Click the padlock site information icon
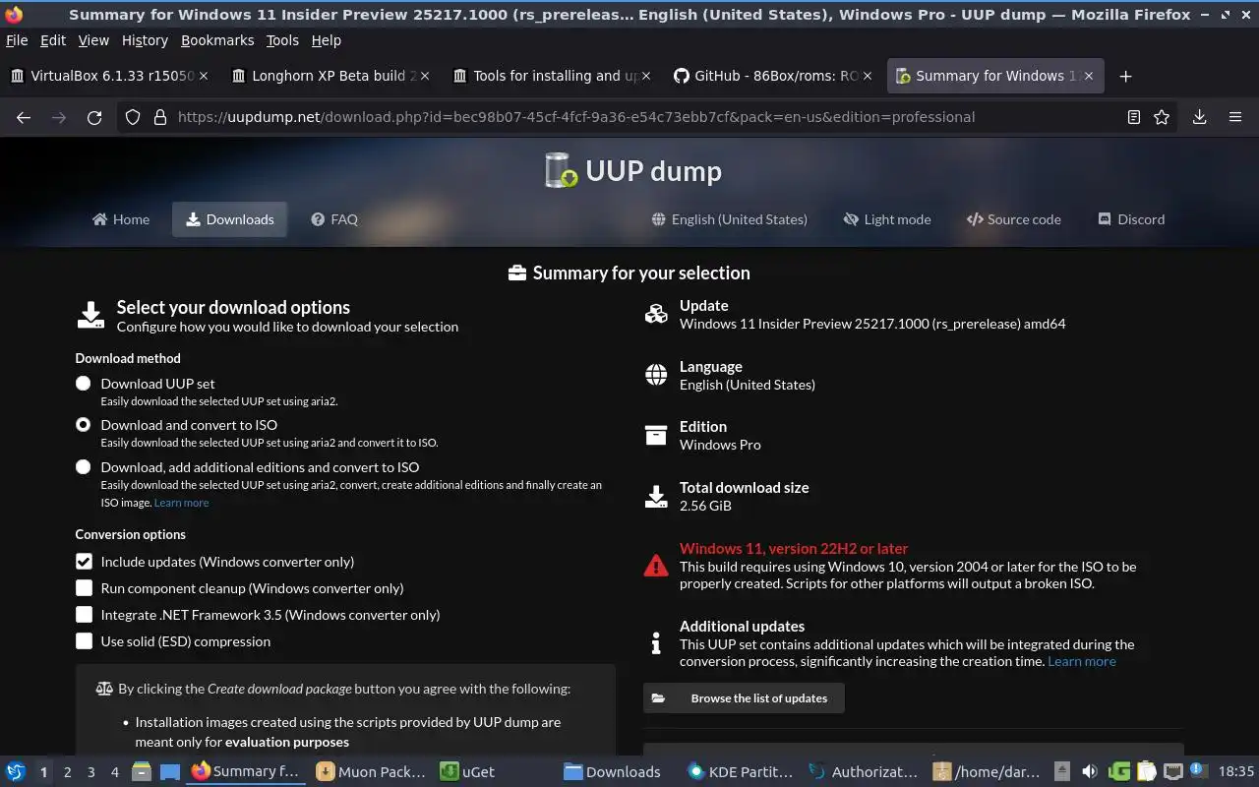The height and width of the screenshot is (787, 1259). point(160,117)
